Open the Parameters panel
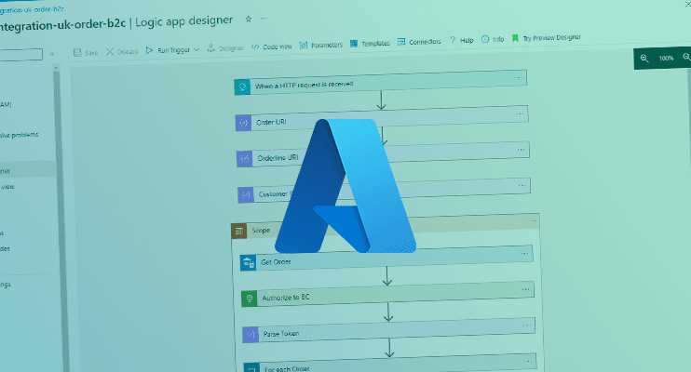The height and width of the screenshot is (372, 691). click(320, 45)
